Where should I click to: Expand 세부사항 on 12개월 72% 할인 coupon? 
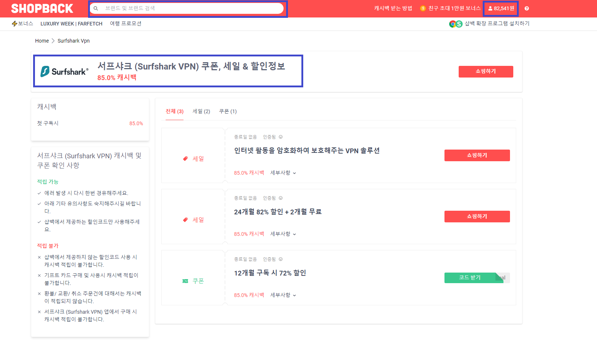click(283, 295)
